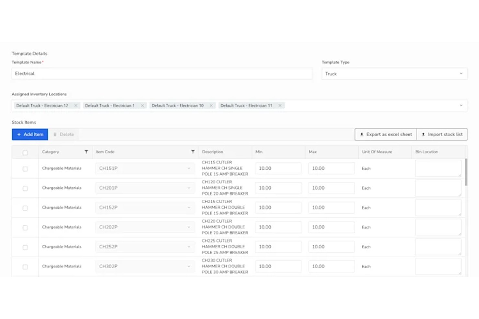
Task: Check the row for CH202P
Action: pyautogui.click(x=25, y=228)
